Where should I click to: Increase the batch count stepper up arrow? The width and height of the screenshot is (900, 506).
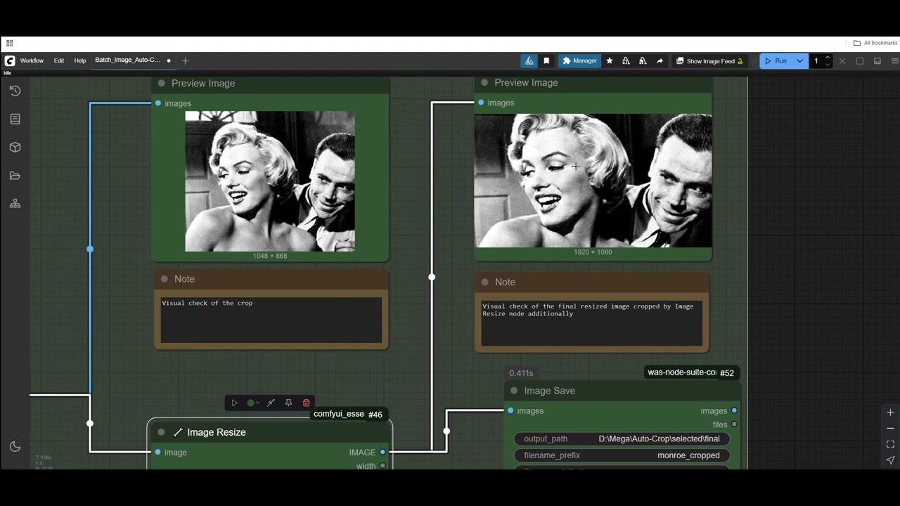click(x=828, y=58)
